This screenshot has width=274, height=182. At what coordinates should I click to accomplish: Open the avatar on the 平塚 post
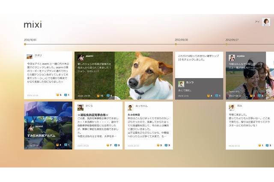[232, 108]
